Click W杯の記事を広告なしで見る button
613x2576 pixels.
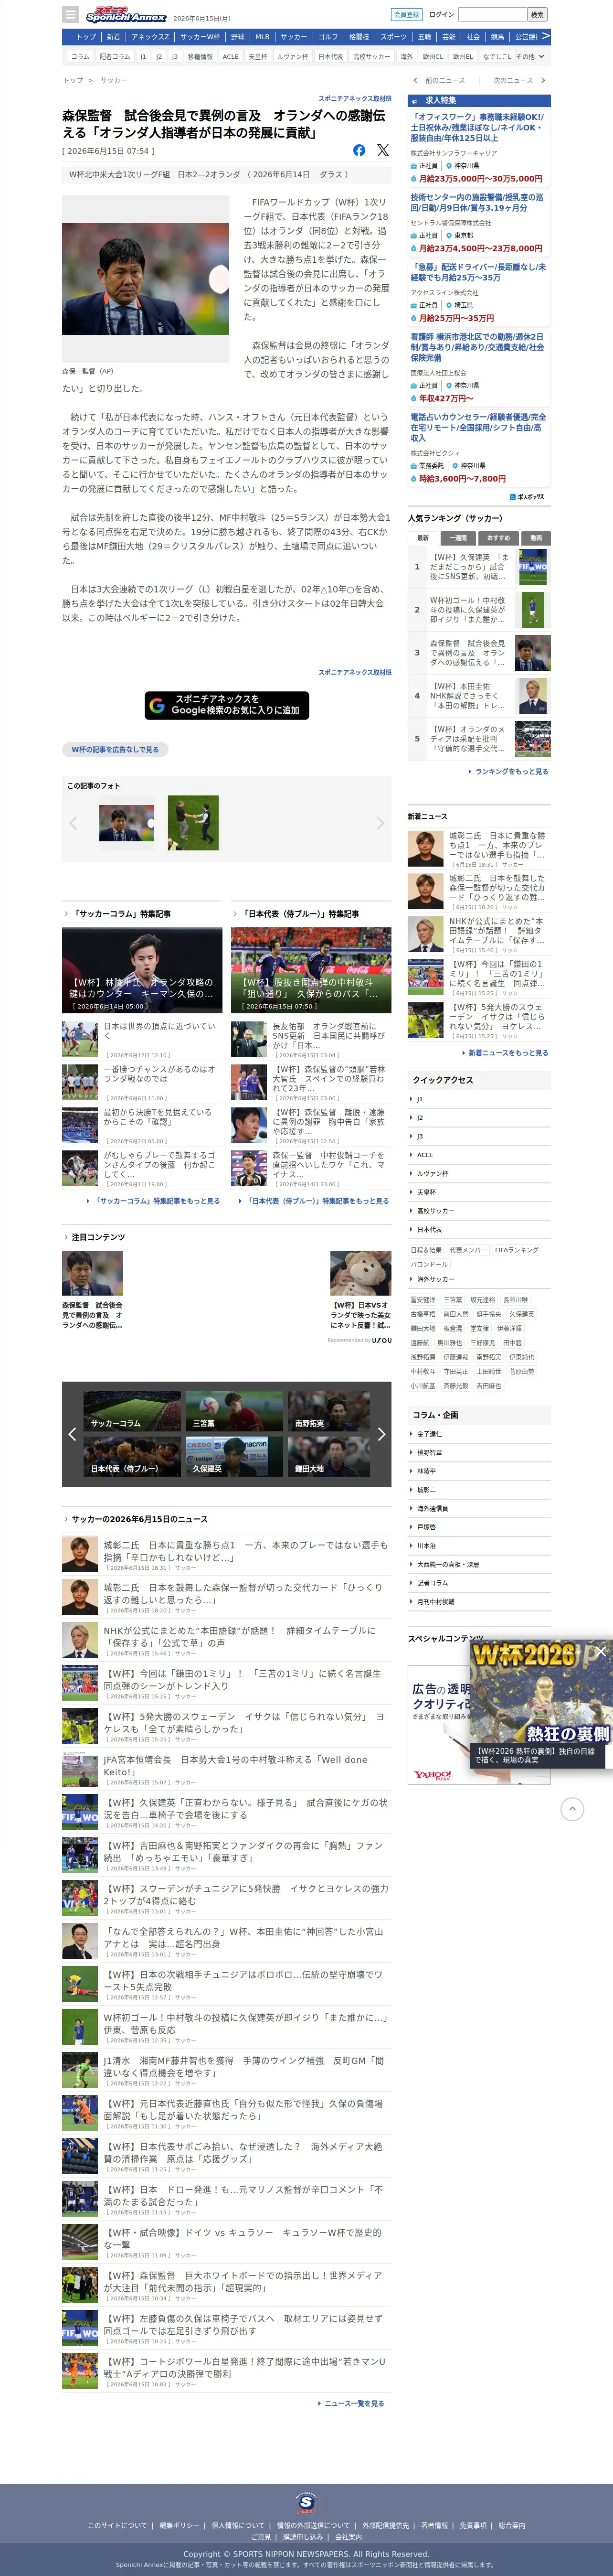coord(115,749)
